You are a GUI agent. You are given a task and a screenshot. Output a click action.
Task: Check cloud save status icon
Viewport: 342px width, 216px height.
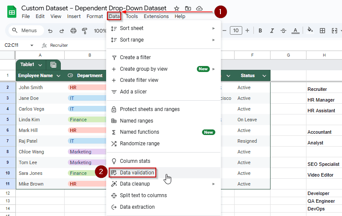[x=199, y=8]
